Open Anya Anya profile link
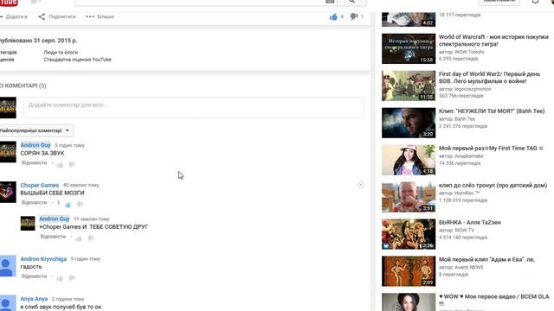This screenshot has height=311, width=554. pyautogui.click(x=34, y=299)
